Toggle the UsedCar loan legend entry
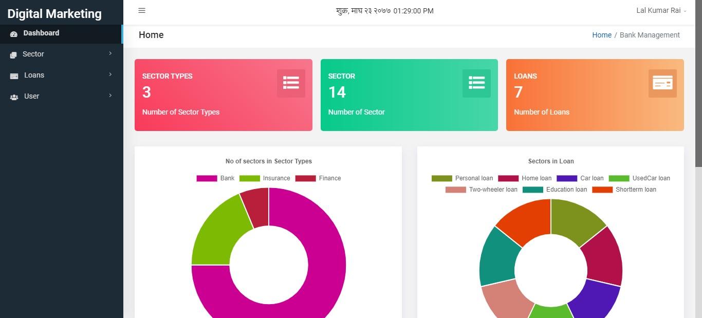 (639, 178)
